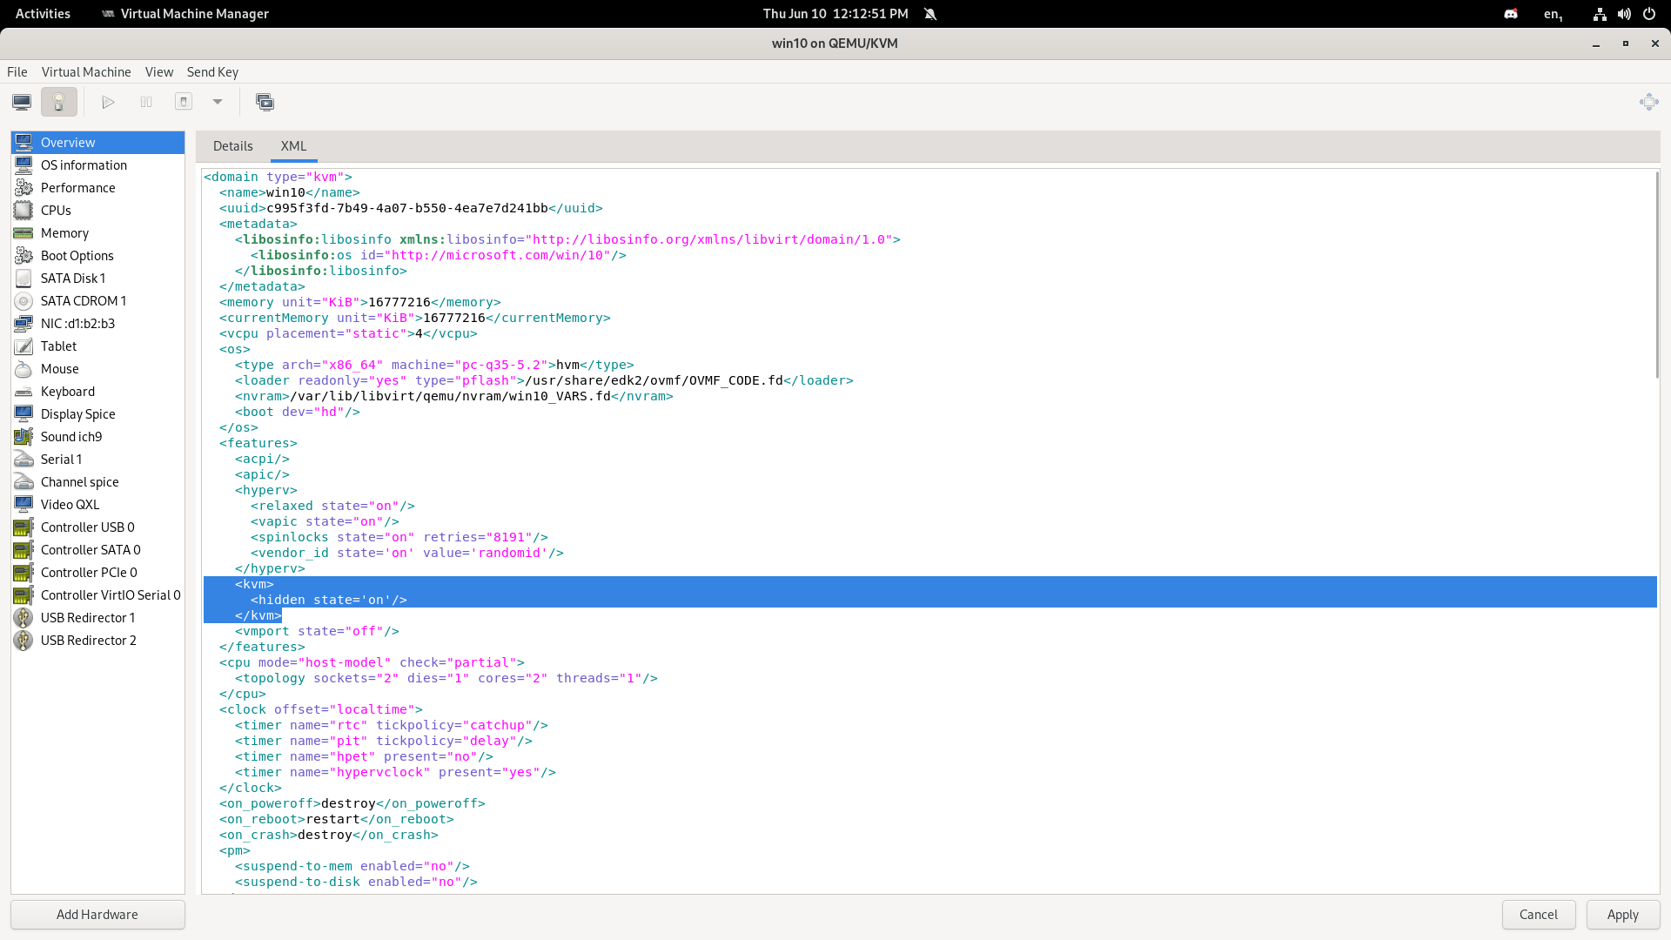Switch to the Details tab
This screenshot has height=940, width=1671.
tap(232, 146)
